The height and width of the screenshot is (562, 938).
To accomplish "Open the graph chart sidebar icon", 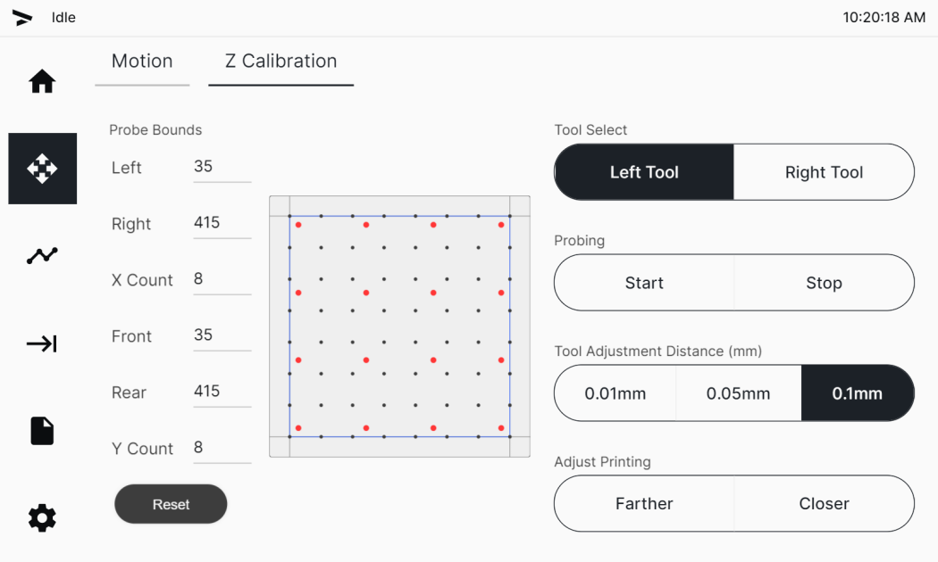I will coord(42,256).
